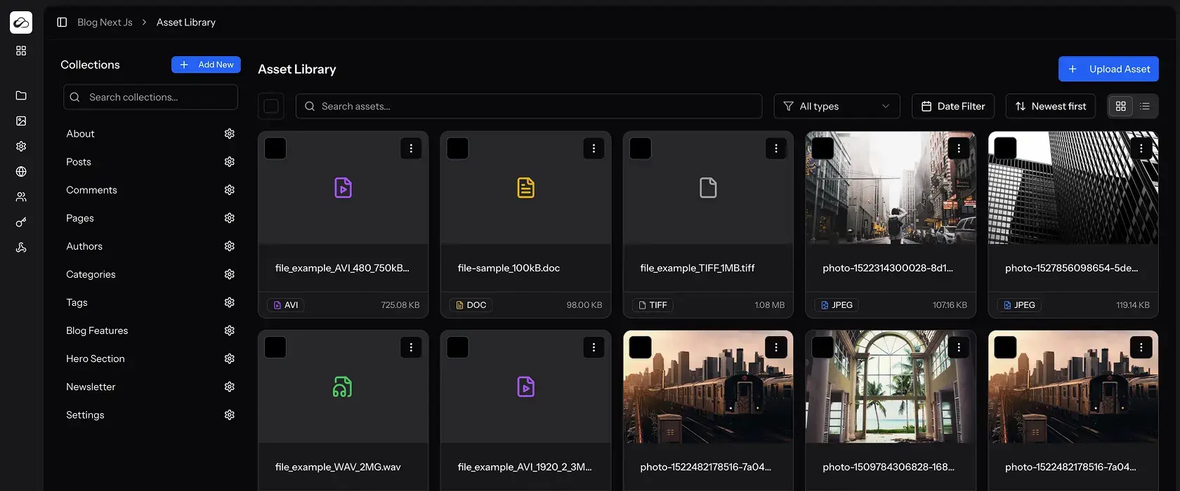The height and width of the screenshot is (491, 1180).
Task: Open options menu for file_example_AVI_480 card
Action: click(x=411, y=148)
